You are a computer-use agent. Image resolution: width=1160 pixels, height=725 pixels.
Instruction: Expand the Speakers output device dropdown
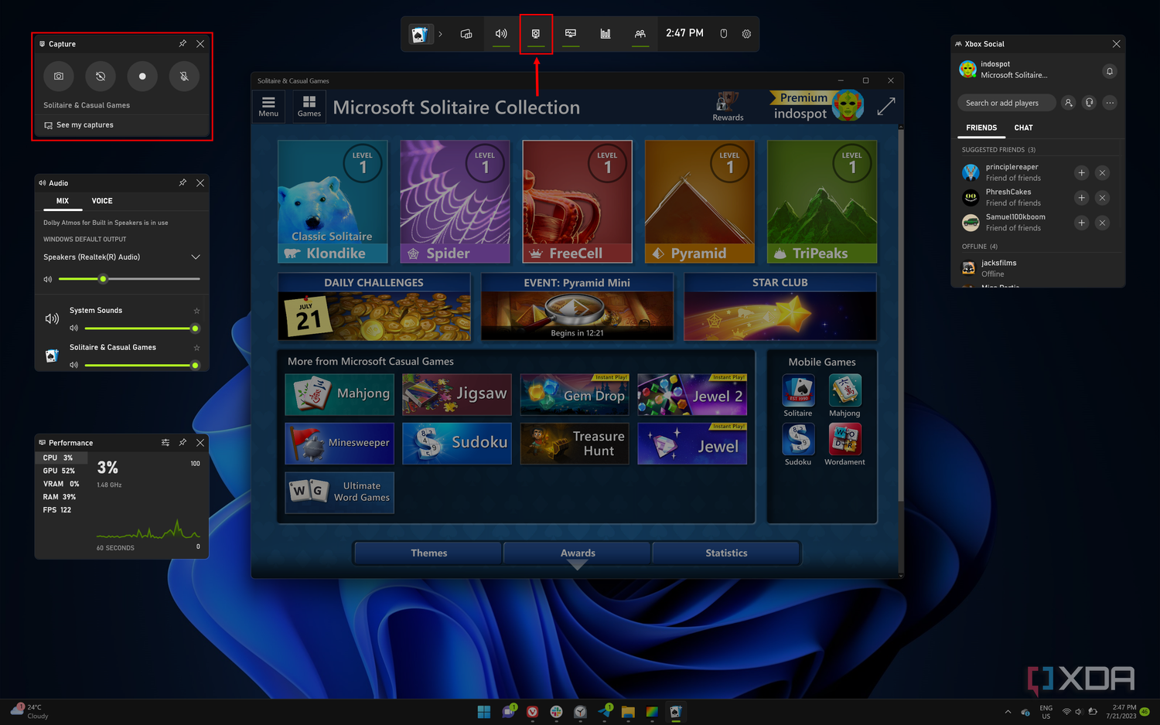coord(195,257)
